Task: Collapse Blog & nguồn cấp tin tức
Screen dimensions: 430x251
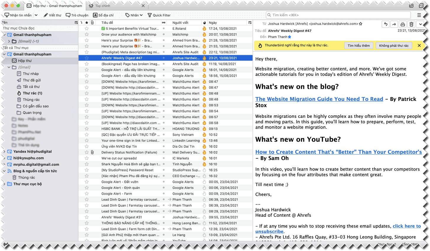Action: tap(4, 171)
